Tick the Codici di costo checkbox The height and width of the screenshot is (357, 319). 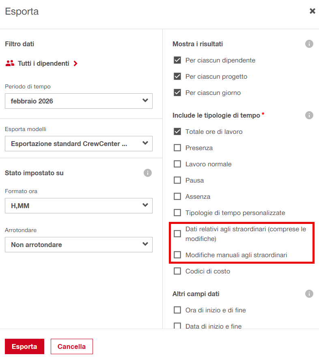[x=177, y=271]
